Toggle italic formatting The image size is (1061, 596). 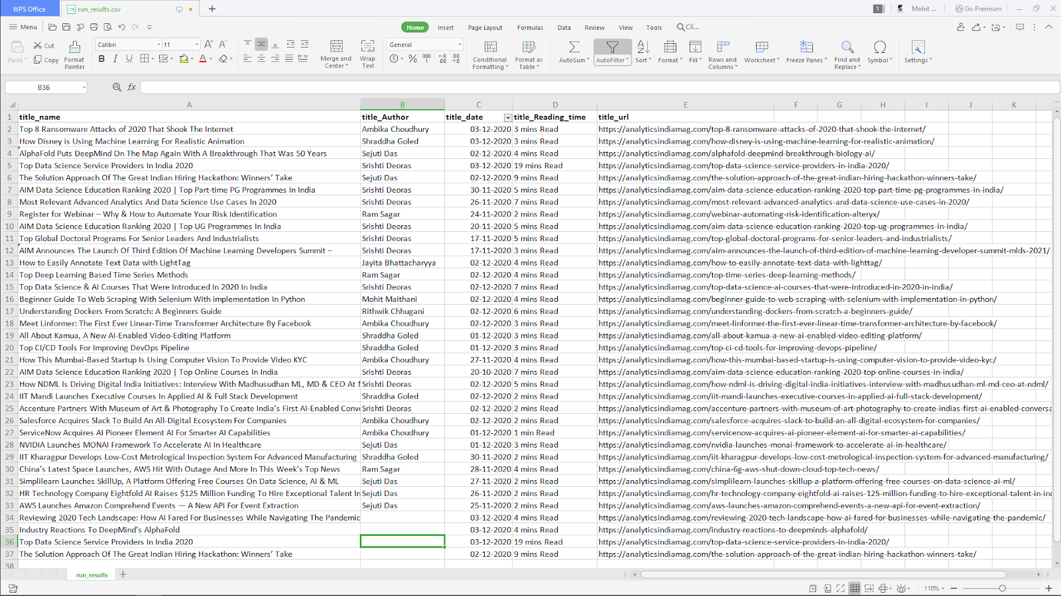(x=115, y=59)
